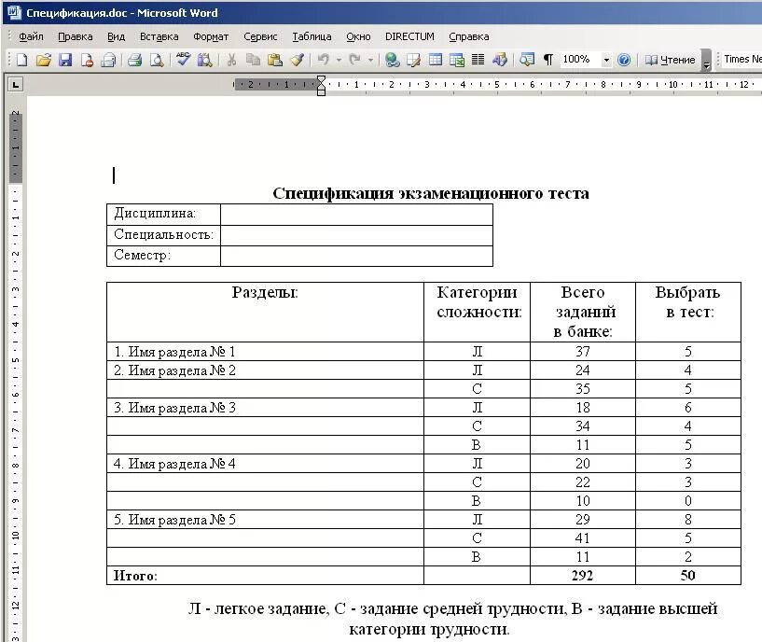Open a file with the folder icon
Image resolution: width=762 pixels, height=642 pixels.
44,60
